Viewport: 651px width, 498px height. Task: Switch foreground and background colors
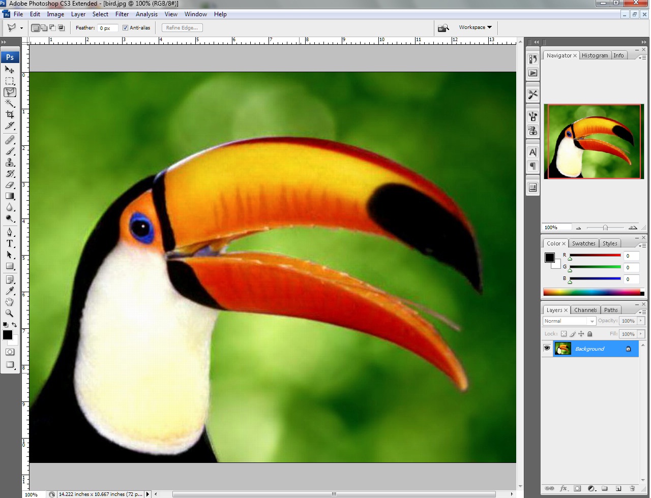[15, 325]
